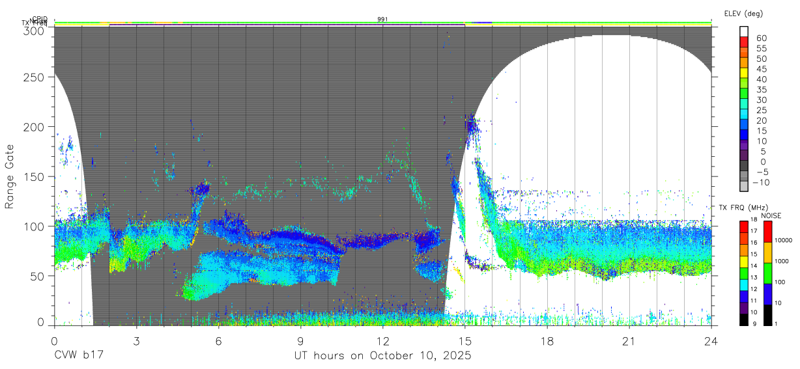Click the 24 tick on UT hours axis

click(711, 341)
